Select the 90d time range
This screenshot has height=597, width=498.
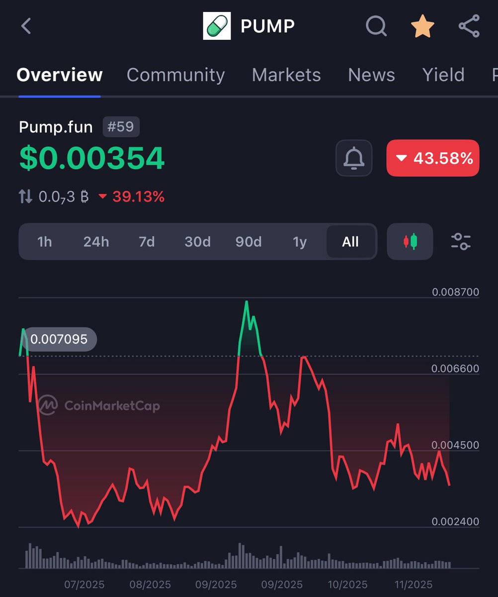(249, 242)
